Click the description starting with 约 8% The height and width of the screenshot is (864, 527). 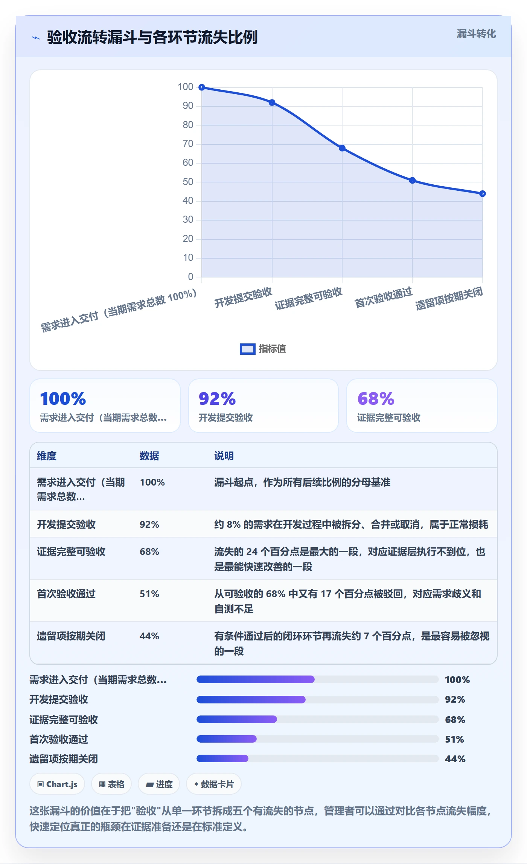(351, 524)
